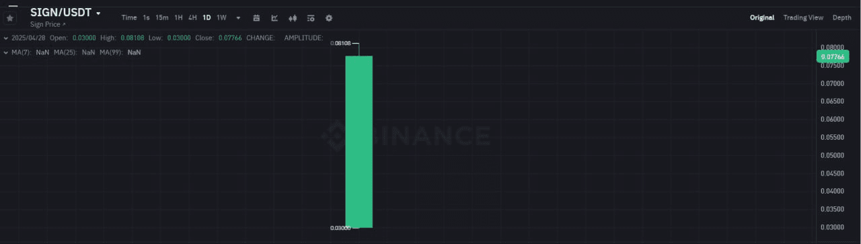Switch to 1s interval
Screen dimensions: 861x244
(x=146, y=17)
